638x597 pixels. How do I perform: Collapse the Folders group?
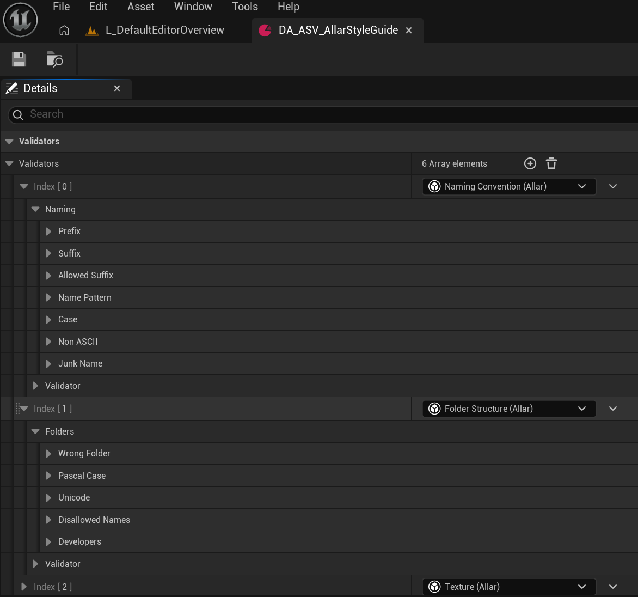coord(35,431)
